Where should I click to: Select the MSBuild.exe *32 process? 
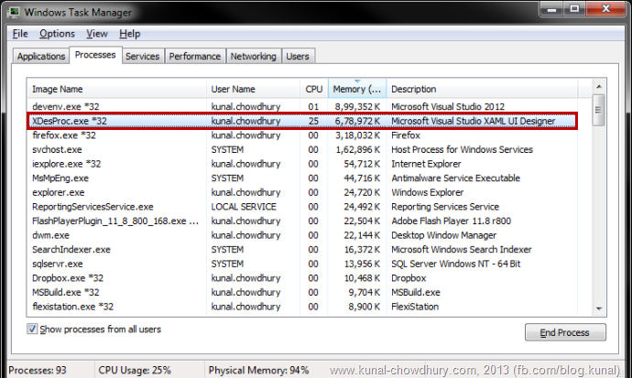302,293
